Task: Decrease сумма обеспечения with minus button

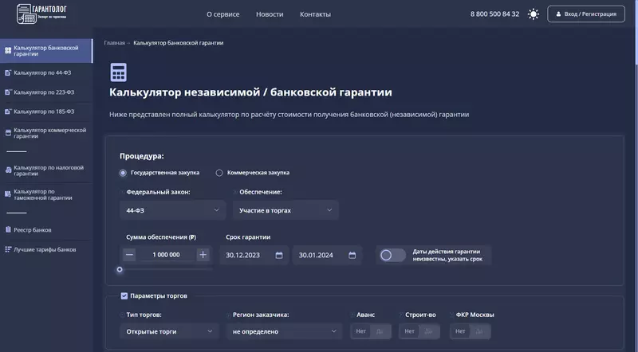Action: tap(129, 255)
